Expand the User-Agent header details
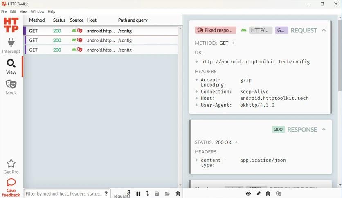Screen dimensions: 342x198 (197, 105)
